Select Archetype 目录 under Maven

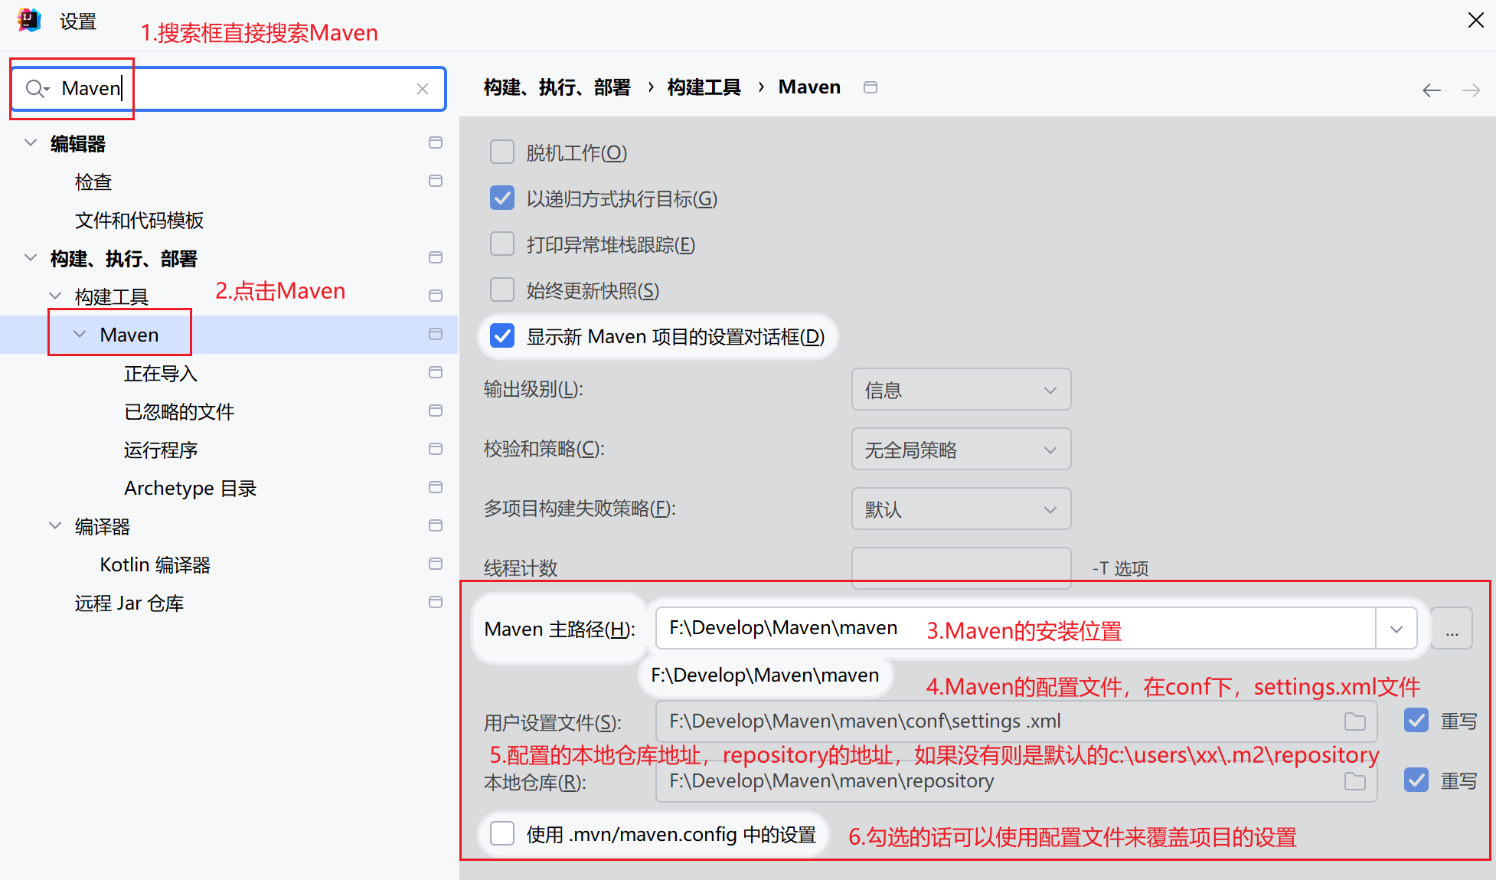(190, 488)
